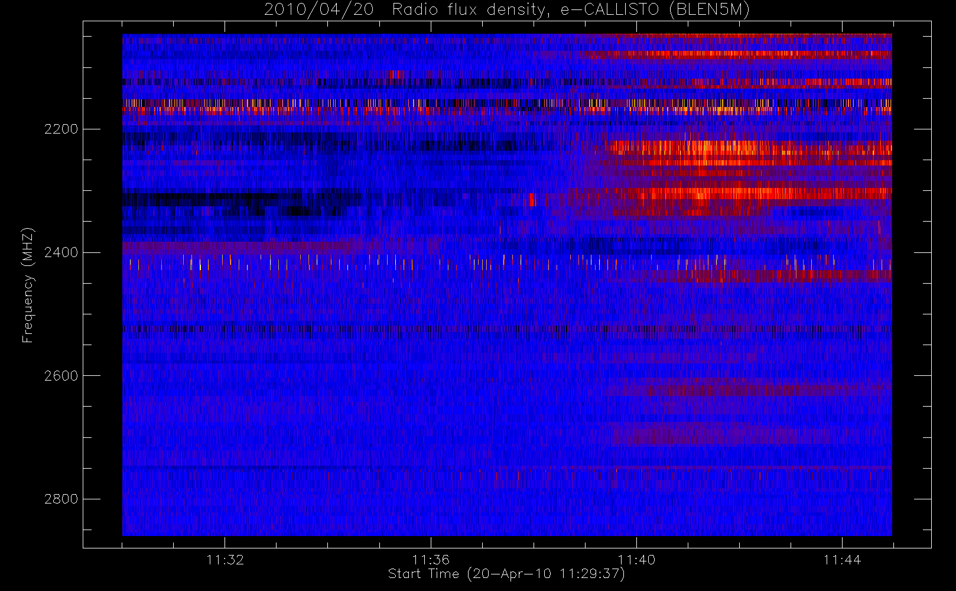Click the 11:44 time tick label
The height and width of the screenshot is (591, 956).
[x=842, y=560]
